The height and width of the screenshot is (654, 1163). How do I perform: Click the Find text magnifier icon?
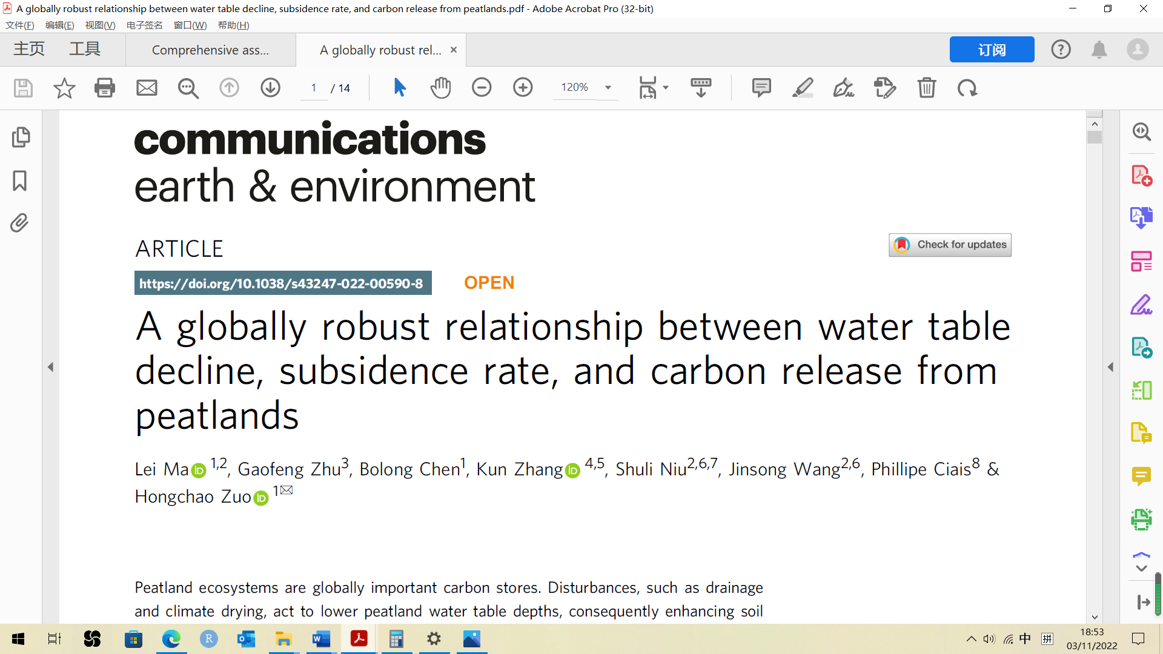point(188,88)
